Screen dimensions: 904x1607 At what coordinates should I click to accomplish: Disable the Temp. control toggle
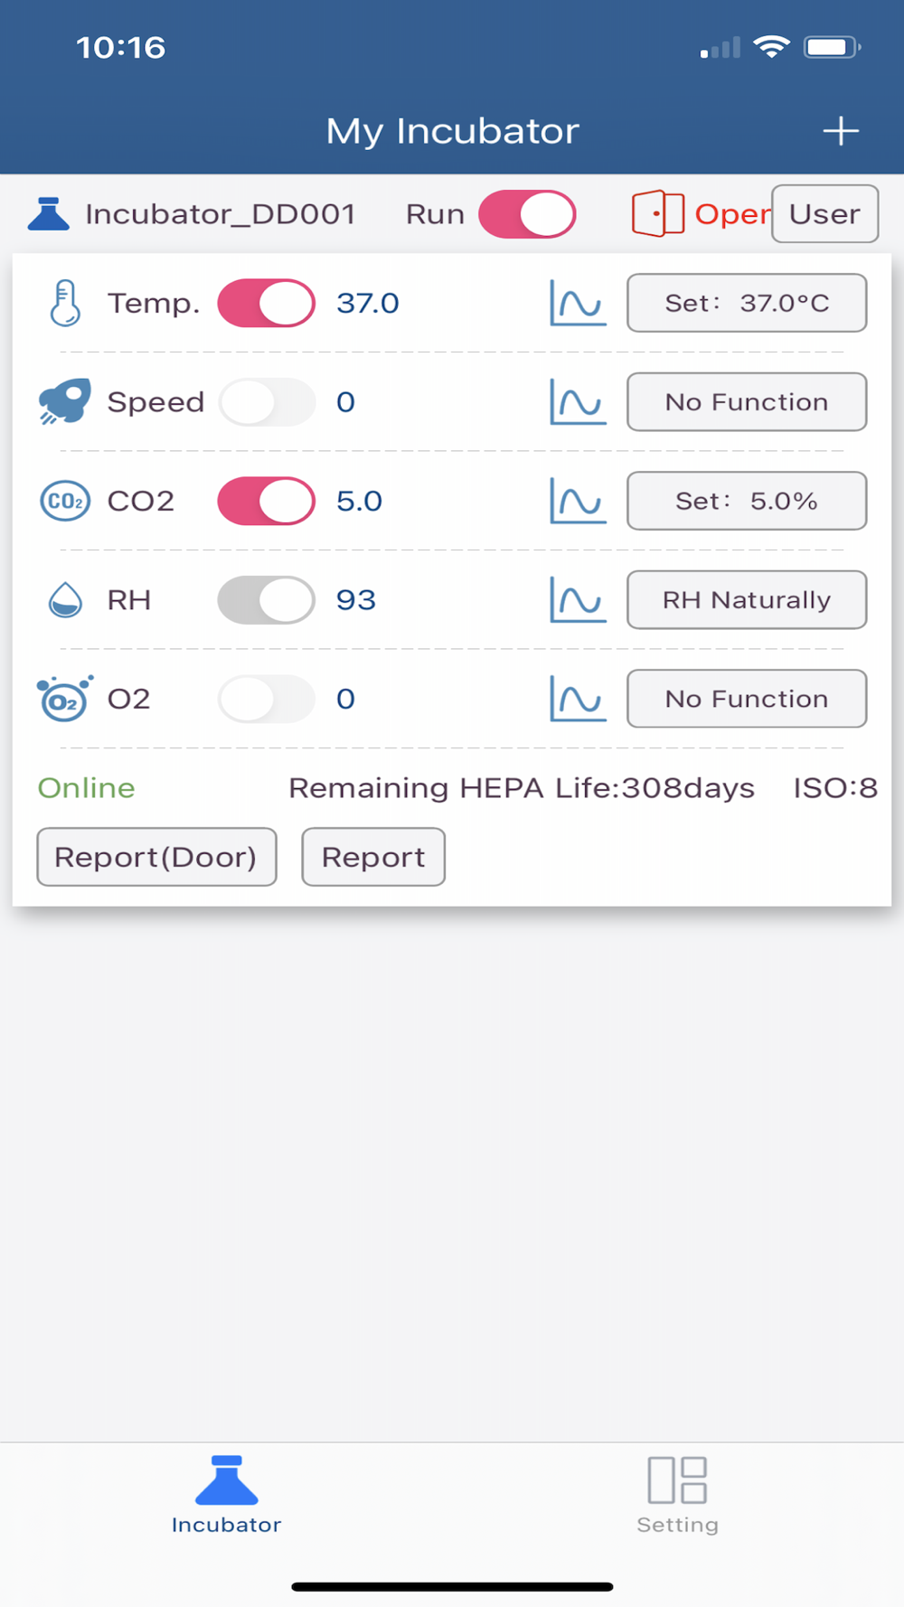tap(266, 304)
